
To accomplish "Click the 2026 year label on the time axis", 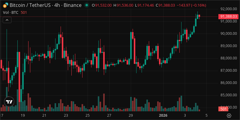I will point(163,115).
